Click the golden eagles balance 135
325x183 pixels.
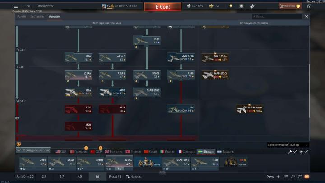(214, 6)
